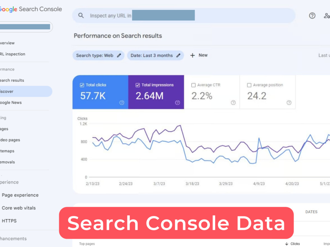
Task: Open user settings icon at top right
Action: [x=327, y=15]
